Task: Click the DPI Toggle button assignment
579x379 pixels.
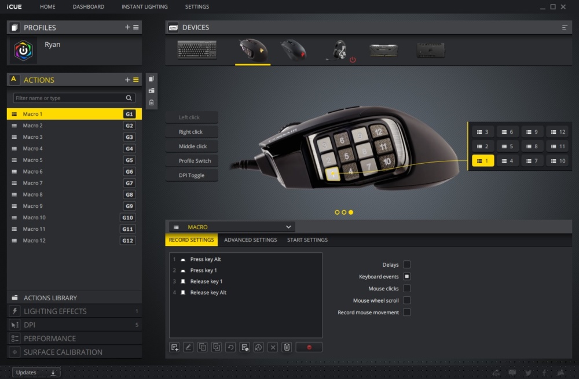Action: click(x=192, y=175)
